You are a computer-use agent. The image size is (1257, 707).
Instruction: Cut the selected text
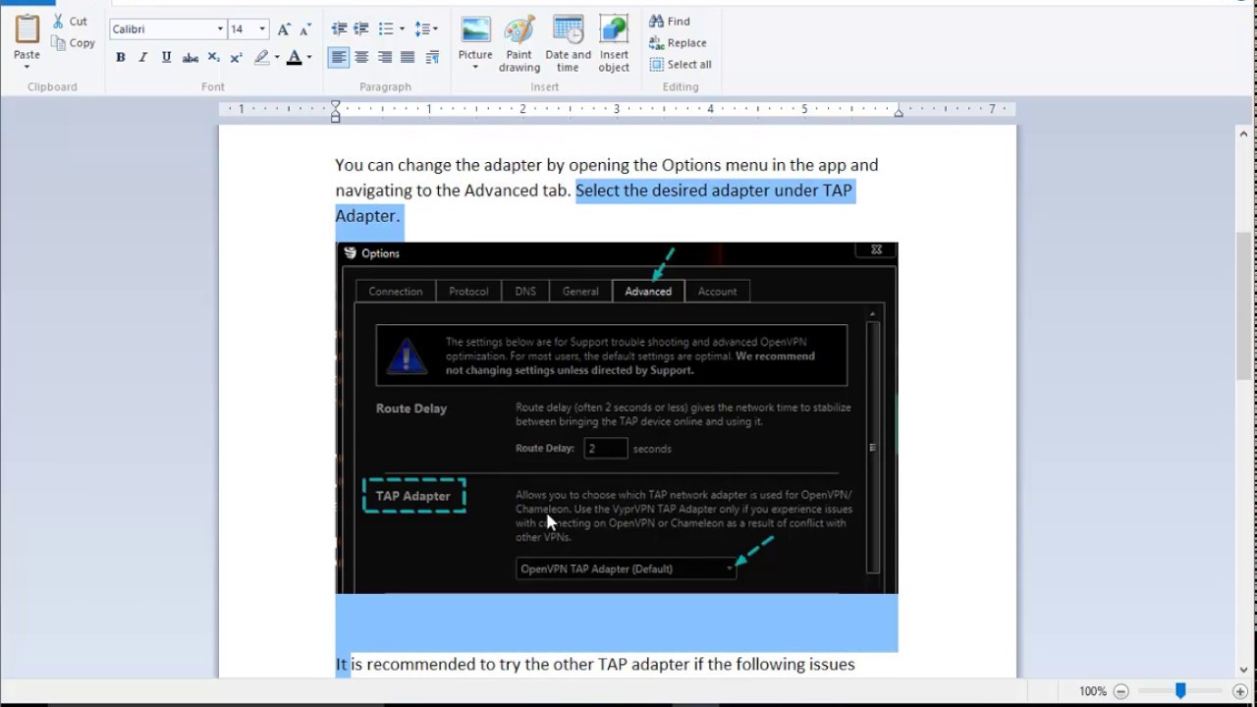70,22
